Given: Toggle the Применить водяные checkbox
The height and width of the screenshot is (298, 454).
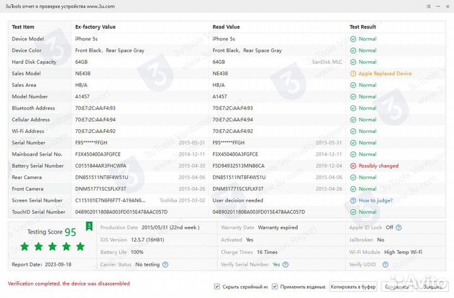Looking at the screenshot, I should point(276,287).
